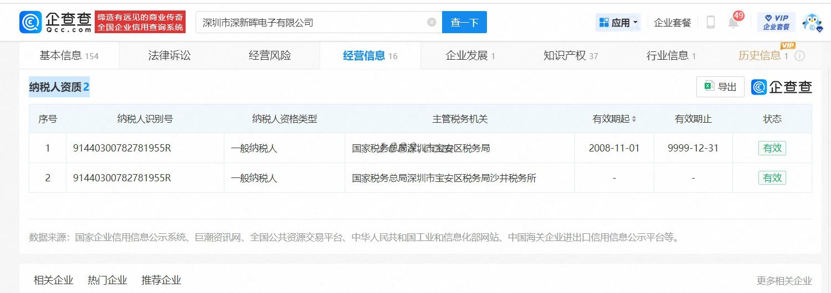This screenshot has width=831, height=293.
Task: Open the VIP 企业套餐 badge
Action: click(776, 22)
